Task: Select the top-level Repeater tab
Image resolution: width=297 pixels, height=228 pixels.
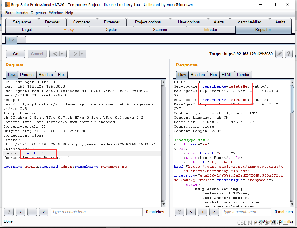Action: [x=263, y=30]
